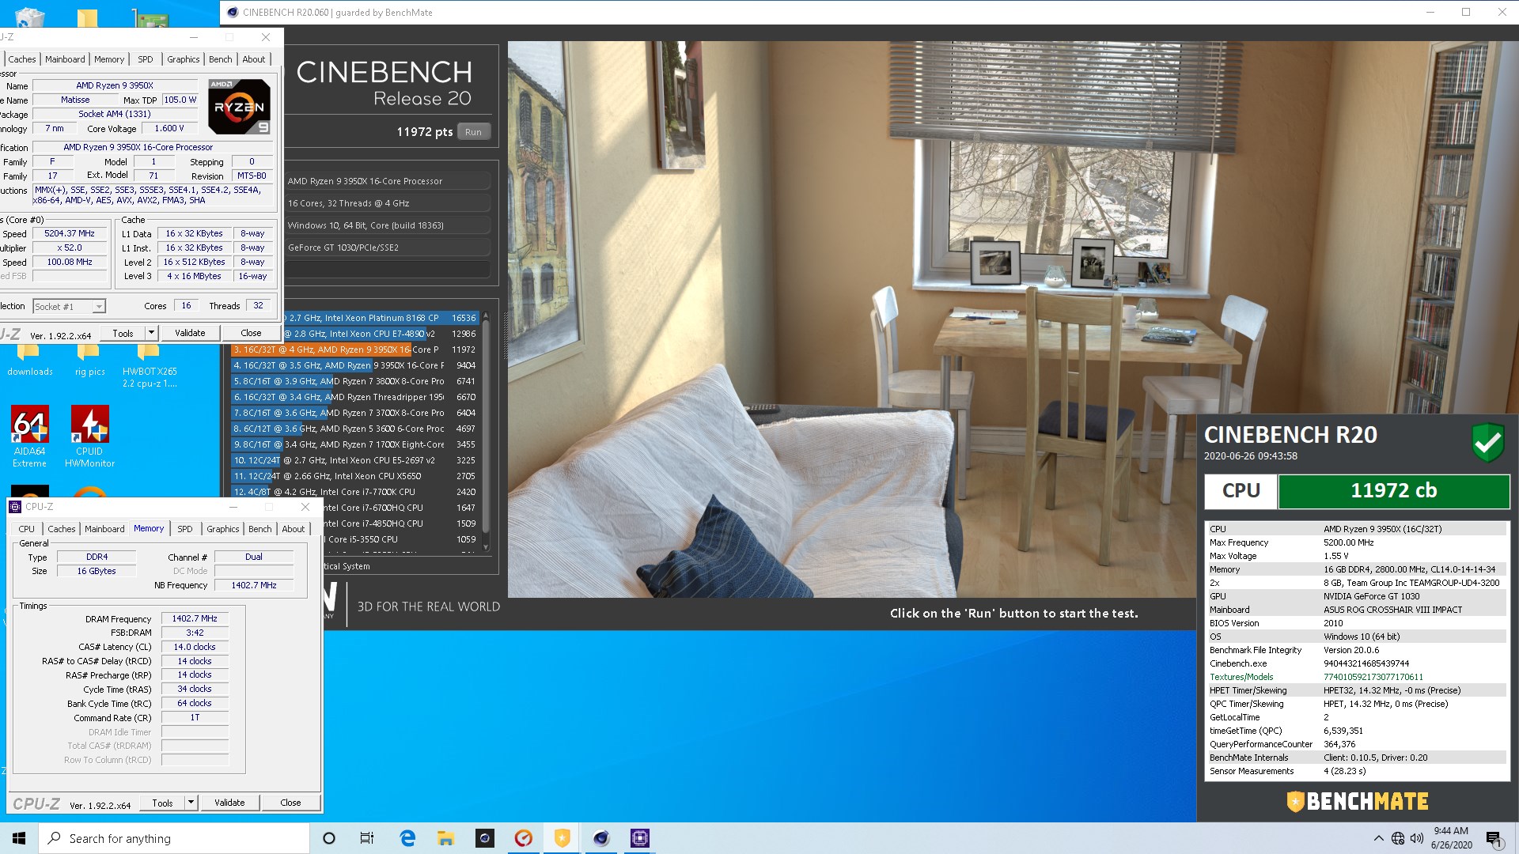Click the Cinebench ranking list scrollbar

(x=486, y=427)
